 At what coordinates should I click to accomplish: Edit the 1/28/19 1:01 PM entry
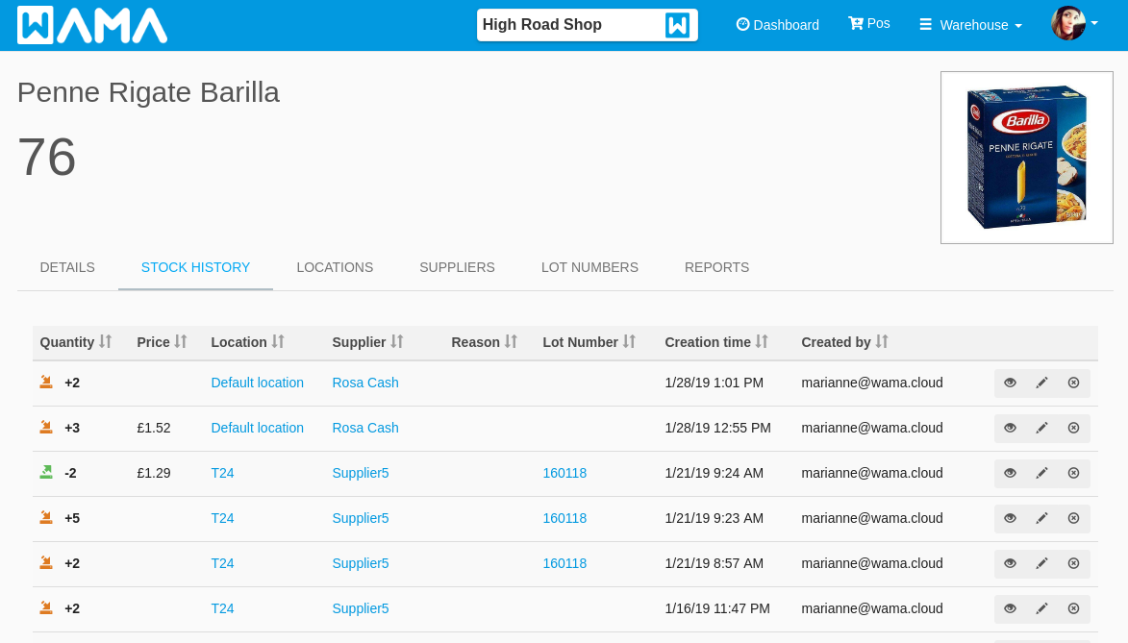click(x=1041, y=383)
